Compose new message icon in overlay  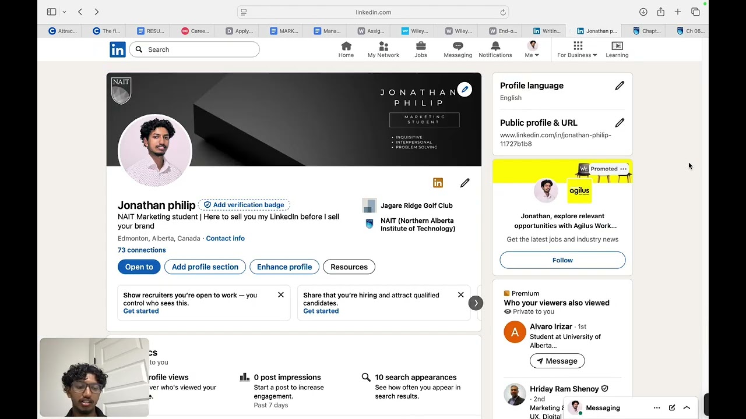coord(672,408)
